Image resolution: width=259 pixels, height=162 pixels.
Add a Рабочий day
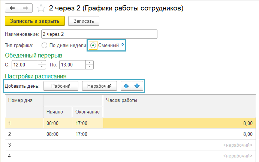tap(61, 86)
